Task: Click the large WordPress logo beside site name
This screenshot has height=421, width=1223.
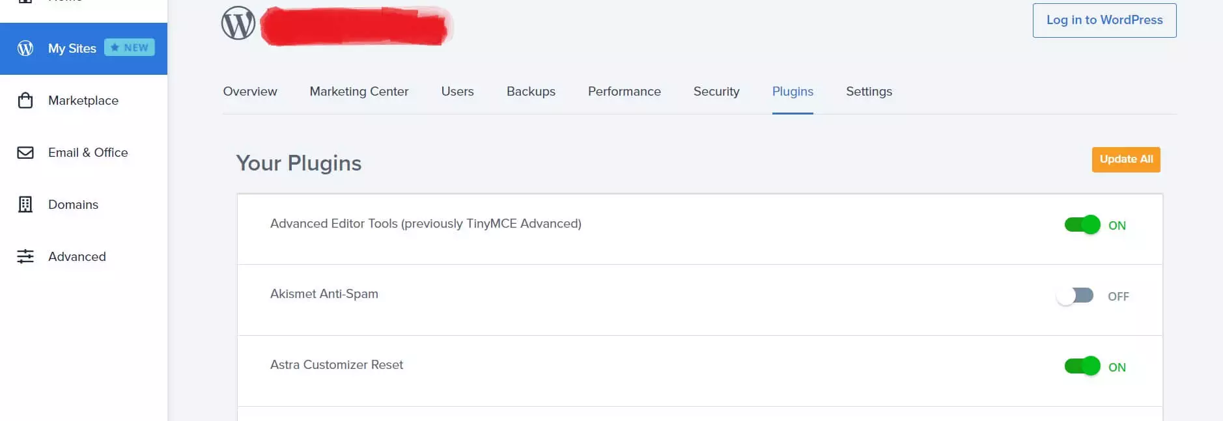Action: point(238,23)
